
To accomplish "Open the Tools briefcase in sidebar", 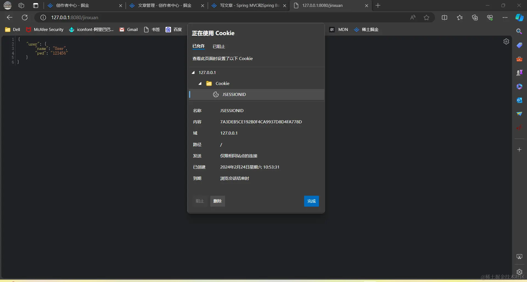I will click(x=519, y=59).
